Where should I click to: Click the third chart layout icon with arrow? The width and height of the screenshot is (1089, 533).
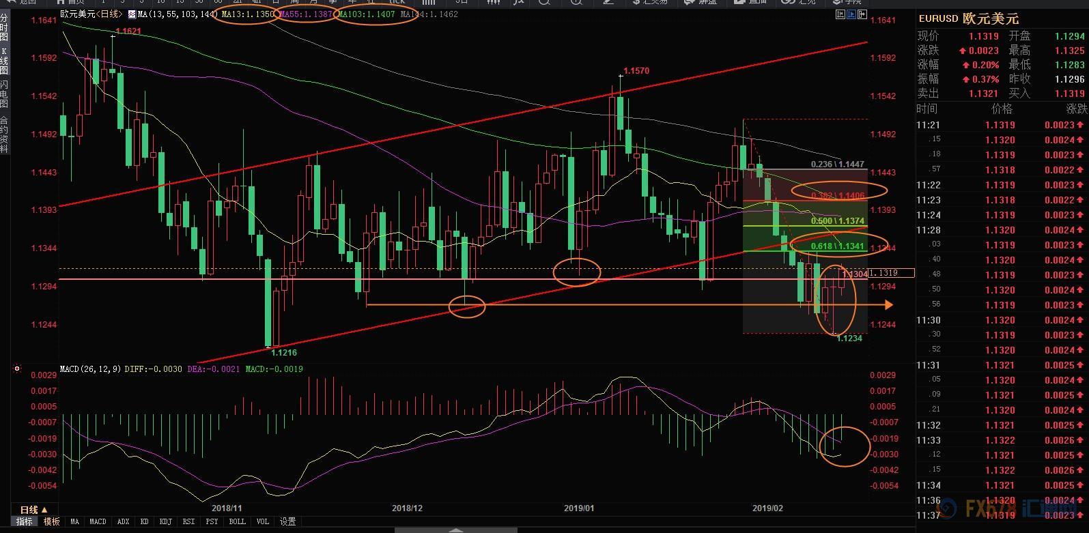click(862, 14)
